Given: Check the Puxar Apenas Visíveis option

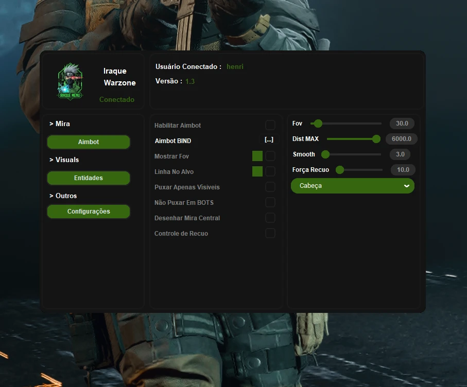Looking at the screenshot, I should click(270, 187).
